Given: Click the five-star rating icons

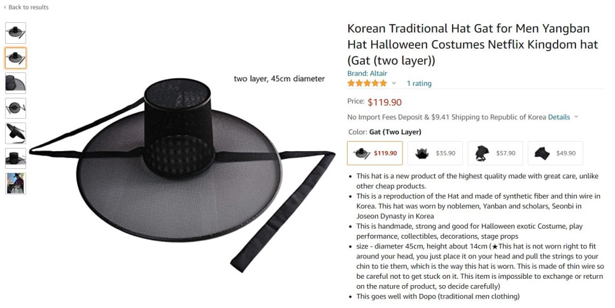Looking at the screenshot, I should (x=367, y=83).
